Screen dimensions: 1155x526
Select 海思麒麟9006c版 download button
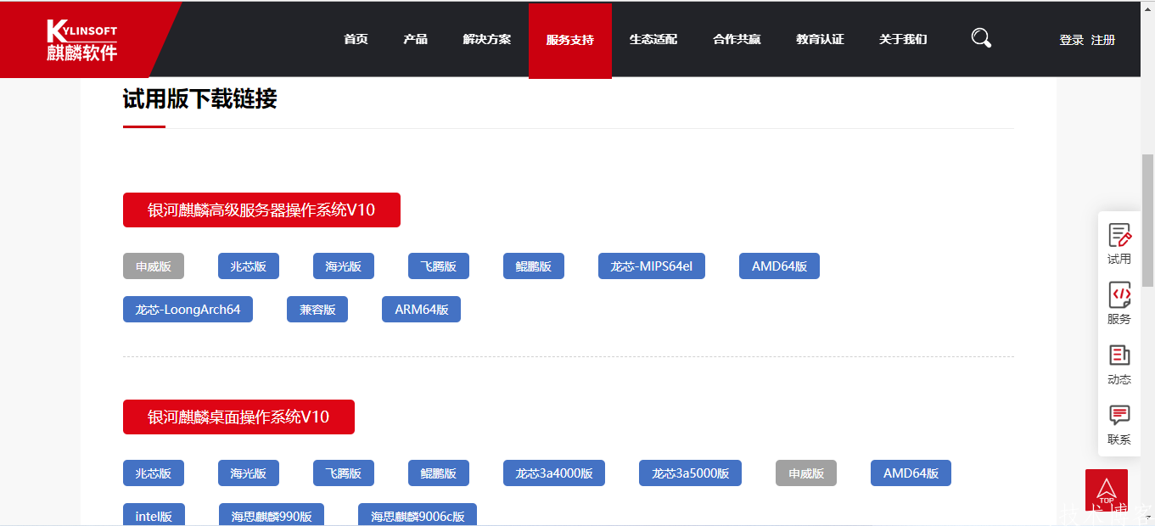[418, 515]
